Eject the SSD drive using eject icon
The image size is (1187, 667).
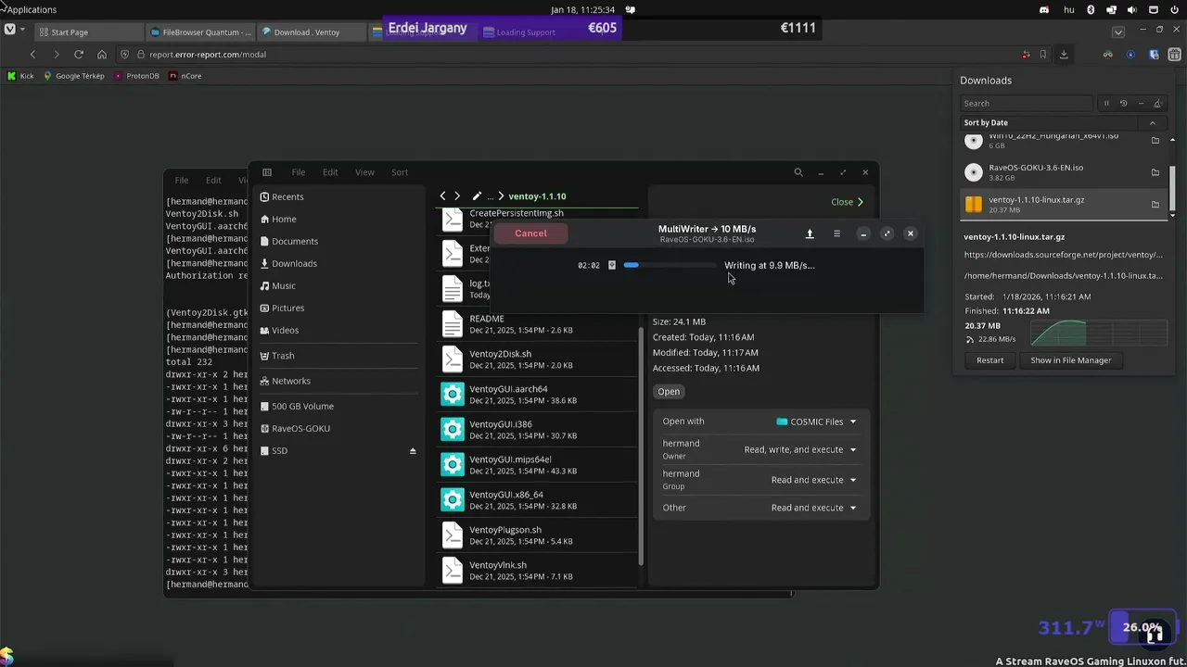point(413,450)
